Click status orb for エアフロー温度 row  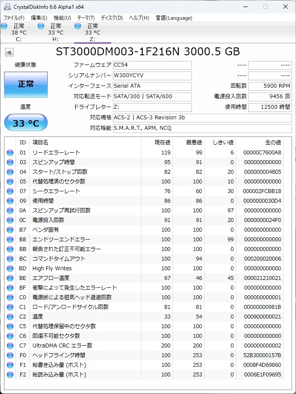click(10, 278)
